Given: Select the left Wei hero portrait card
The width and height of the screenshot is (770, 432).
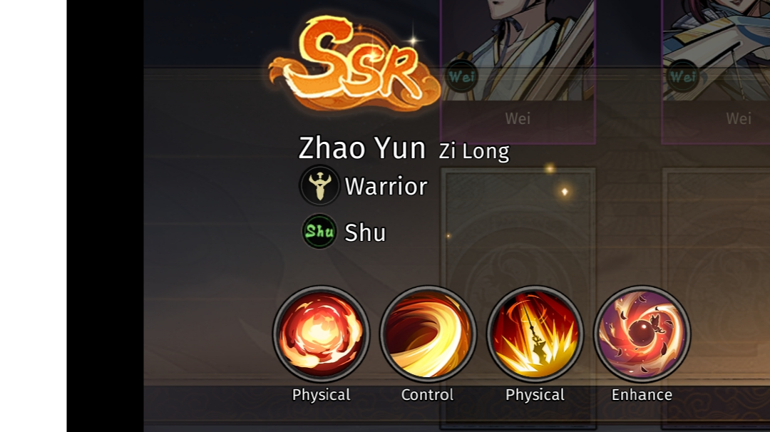Looking at the screenshot, I should click(x=518, y=72).
